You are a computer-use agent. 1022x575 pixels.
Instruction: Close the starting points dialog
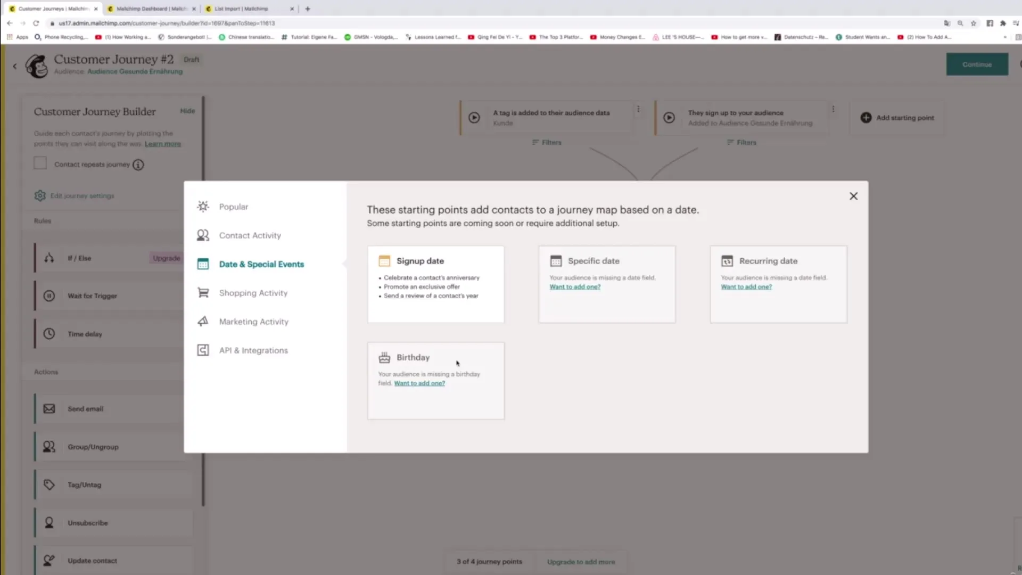point(853,196)
